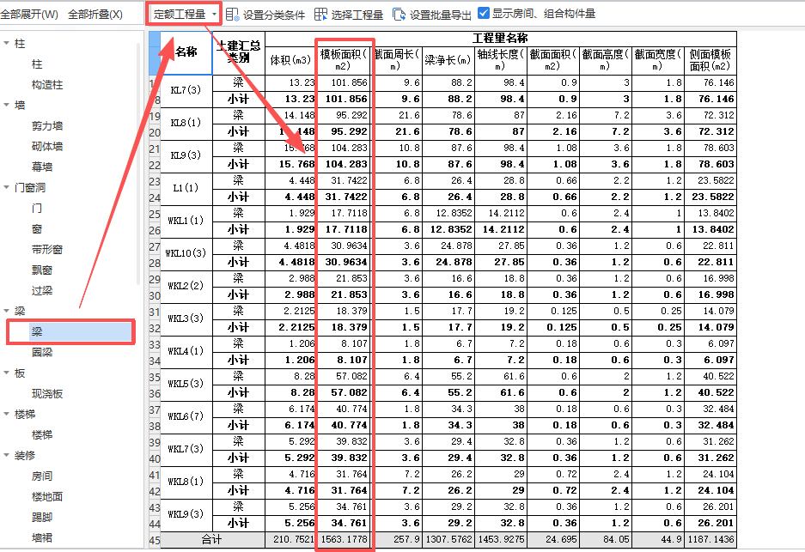Toggle 显示房间、组合构件量 checkbox

click(x=483, y=13)
